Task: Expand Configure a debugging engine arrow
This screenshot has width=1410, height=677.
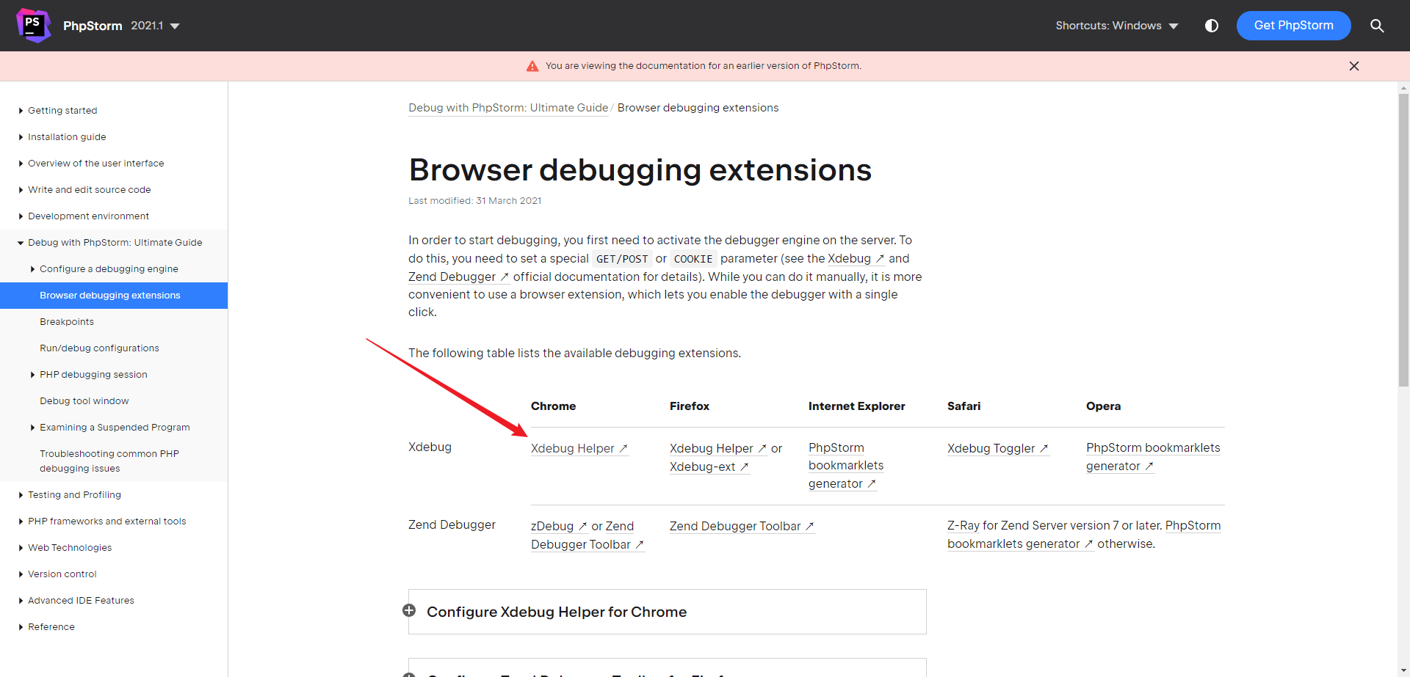Action: coord(32,269)
